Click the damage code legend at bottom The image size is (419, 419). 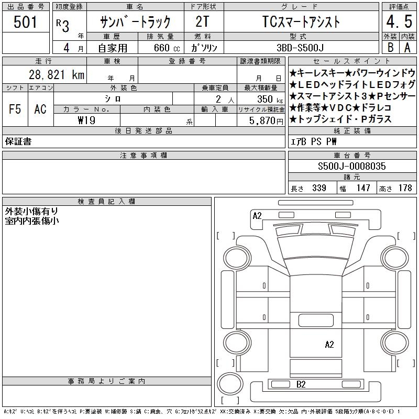[202, 412]
